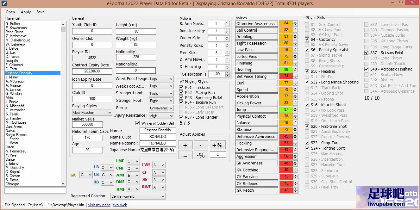Viewport: 420px width, 210px height.
Task: Open the Injury Resistance dropdown
Action: coord(161,116)
